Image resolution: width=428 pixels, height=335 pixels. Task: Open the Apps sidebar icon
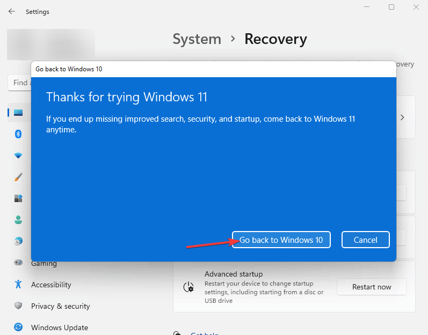point(18,198)
